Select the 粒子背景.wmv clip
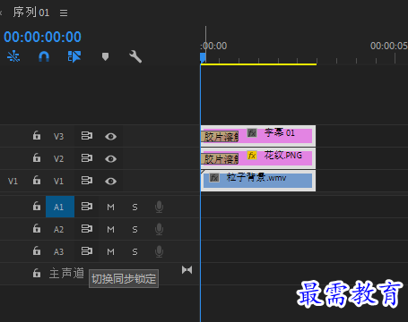The height and width of the screenshot is (322, 408). pos(258,181)
